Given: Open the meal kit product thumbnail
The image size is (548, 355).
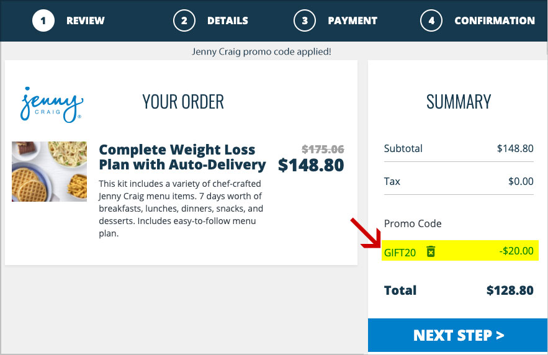Looking at the screenshot, I should pos(49,171).
